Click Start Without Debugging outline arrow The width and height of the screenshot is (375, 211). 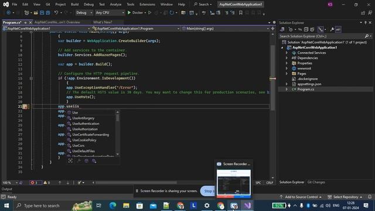(150, 13)
